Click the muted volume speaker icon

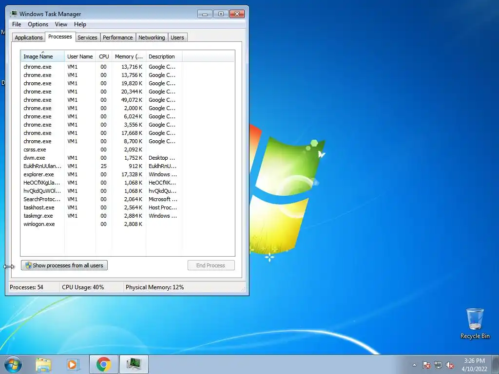[450, 365]
